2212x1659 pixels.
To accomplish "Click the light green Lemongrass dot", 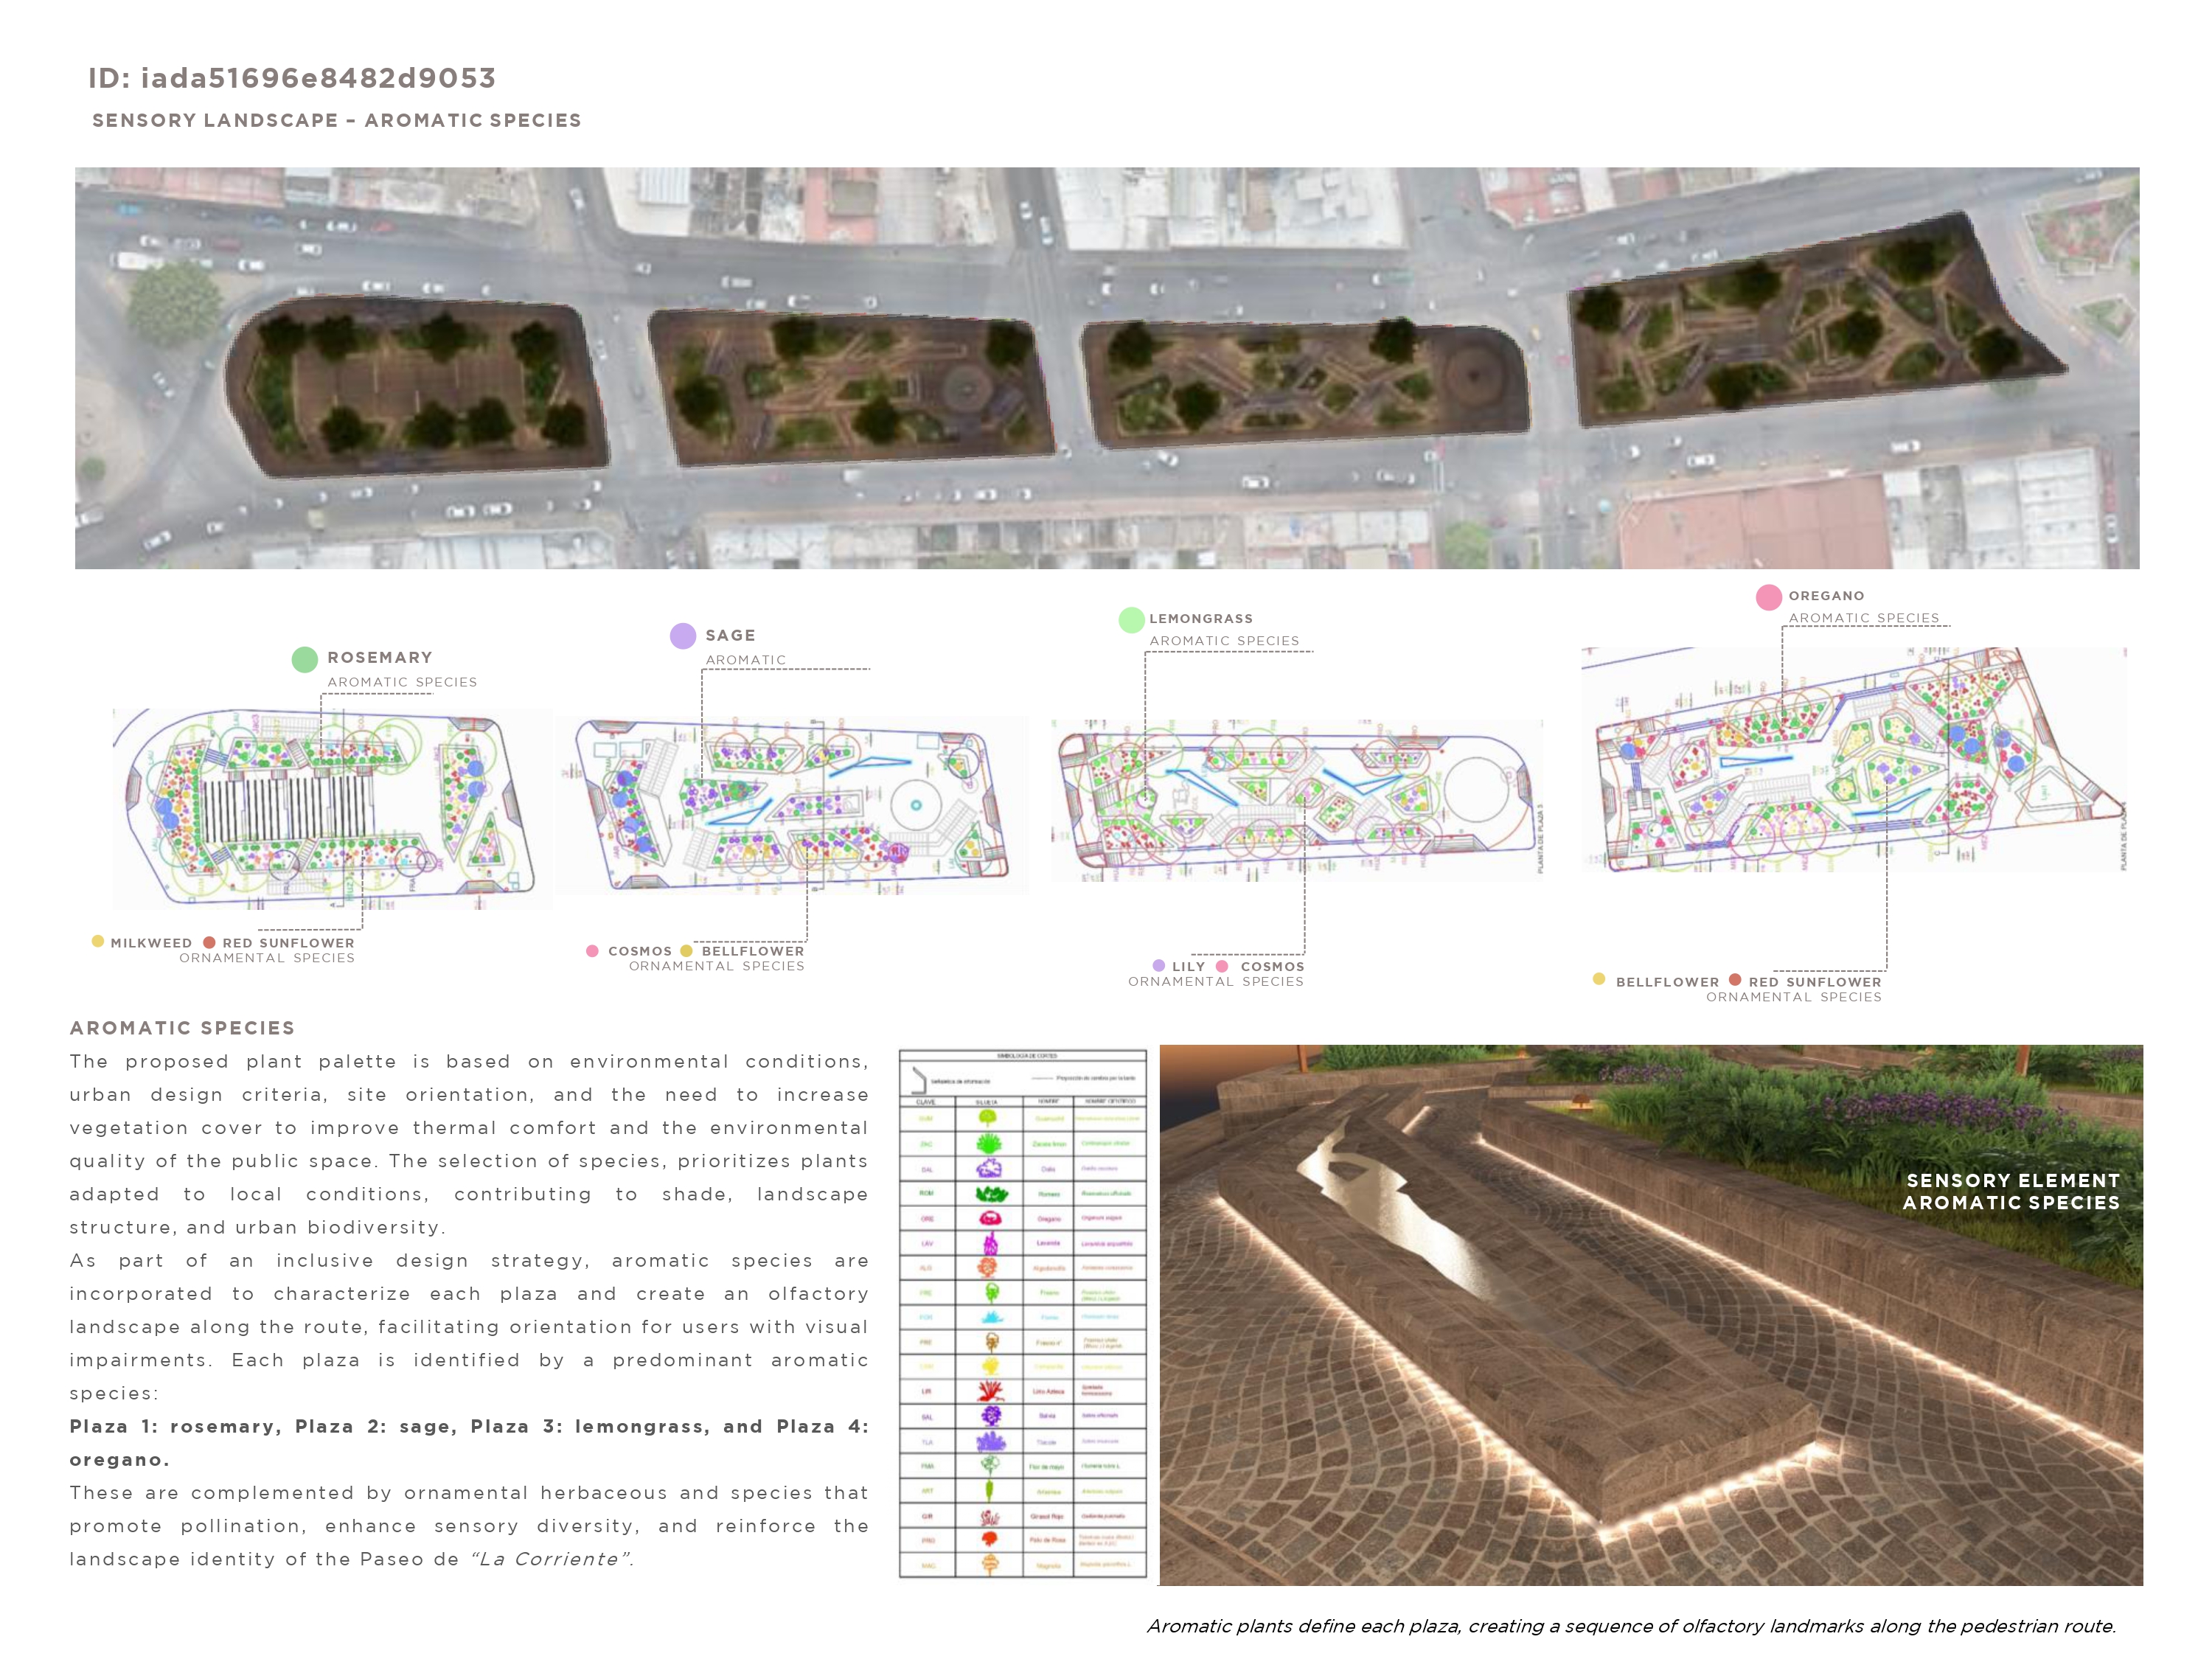I will click(1131, 620).
